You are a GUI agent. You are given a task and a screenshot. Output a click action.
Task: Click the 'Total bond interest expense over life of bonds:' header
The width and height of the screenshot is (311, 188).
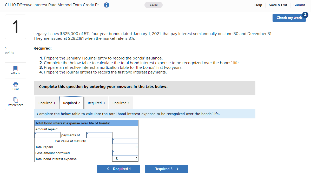click(x=86, y=123)
